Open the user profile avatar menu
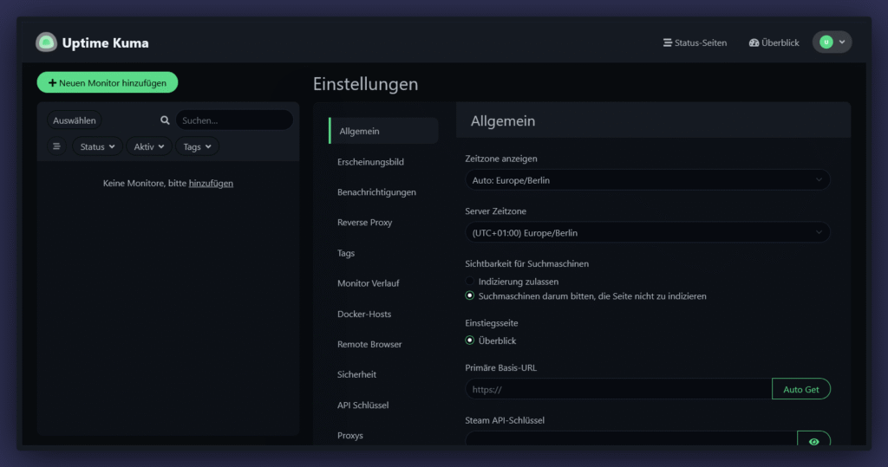This screenshot has width=888, height=467. 832,42
